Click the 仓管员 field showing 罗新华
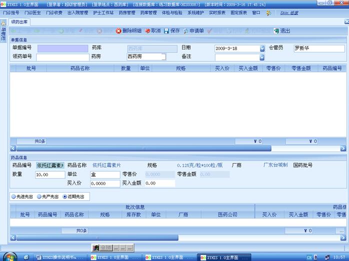Viewport: 349px width, 261px height. (319, 48)
